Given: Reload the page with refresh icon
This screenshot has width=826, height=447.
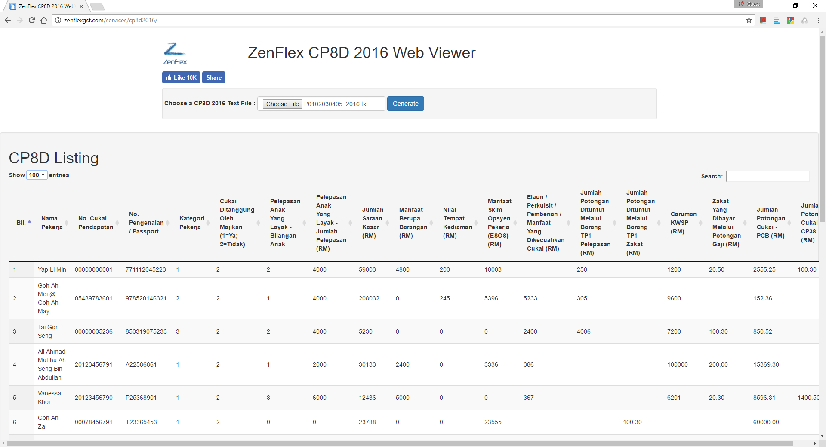Looking at the screenshot, I should point(32,20).
